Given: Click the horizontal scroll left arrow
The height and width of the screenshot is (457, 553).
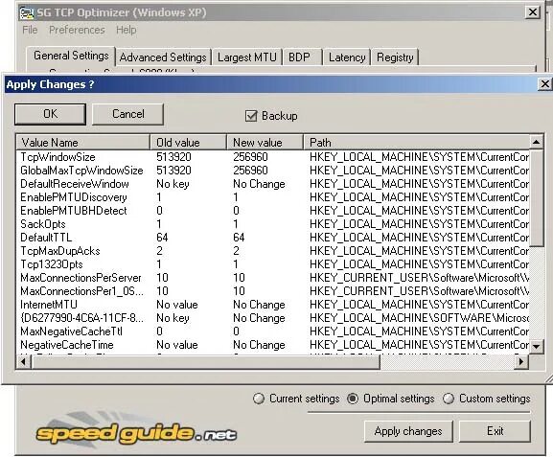Looking at the screenshot, I should point(24,362).
